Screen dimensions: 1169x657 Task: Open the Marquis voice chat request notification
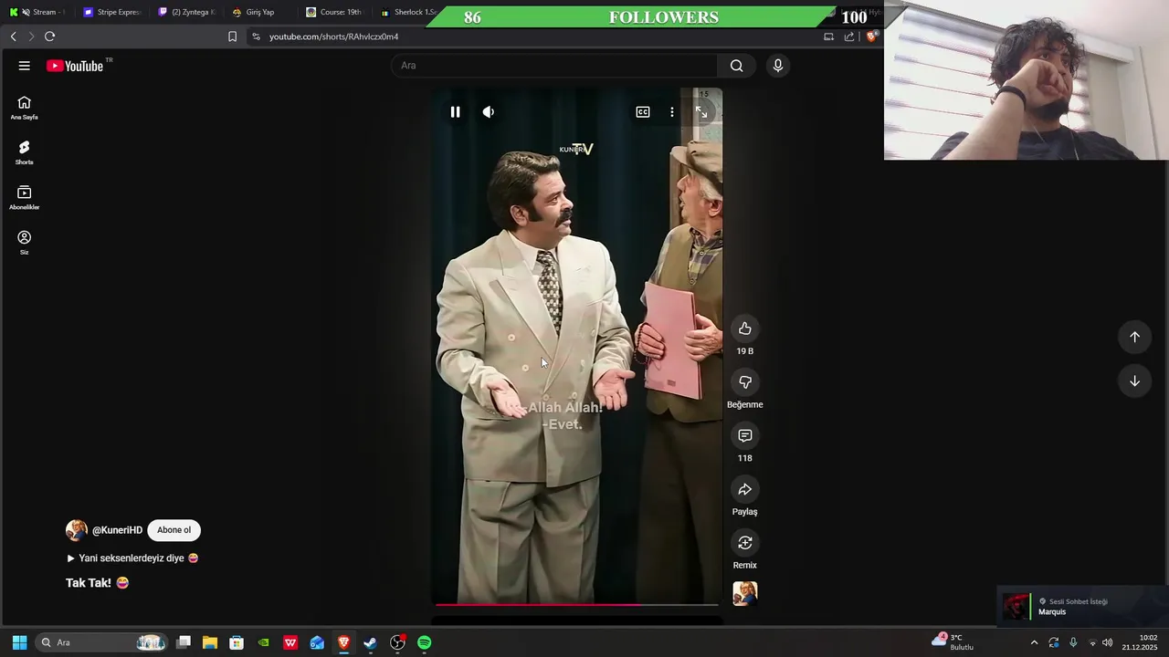[x=1082, y=607]
